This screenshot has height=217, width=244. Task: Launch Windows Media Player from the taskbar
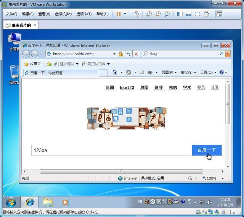[x=66, y=202]
